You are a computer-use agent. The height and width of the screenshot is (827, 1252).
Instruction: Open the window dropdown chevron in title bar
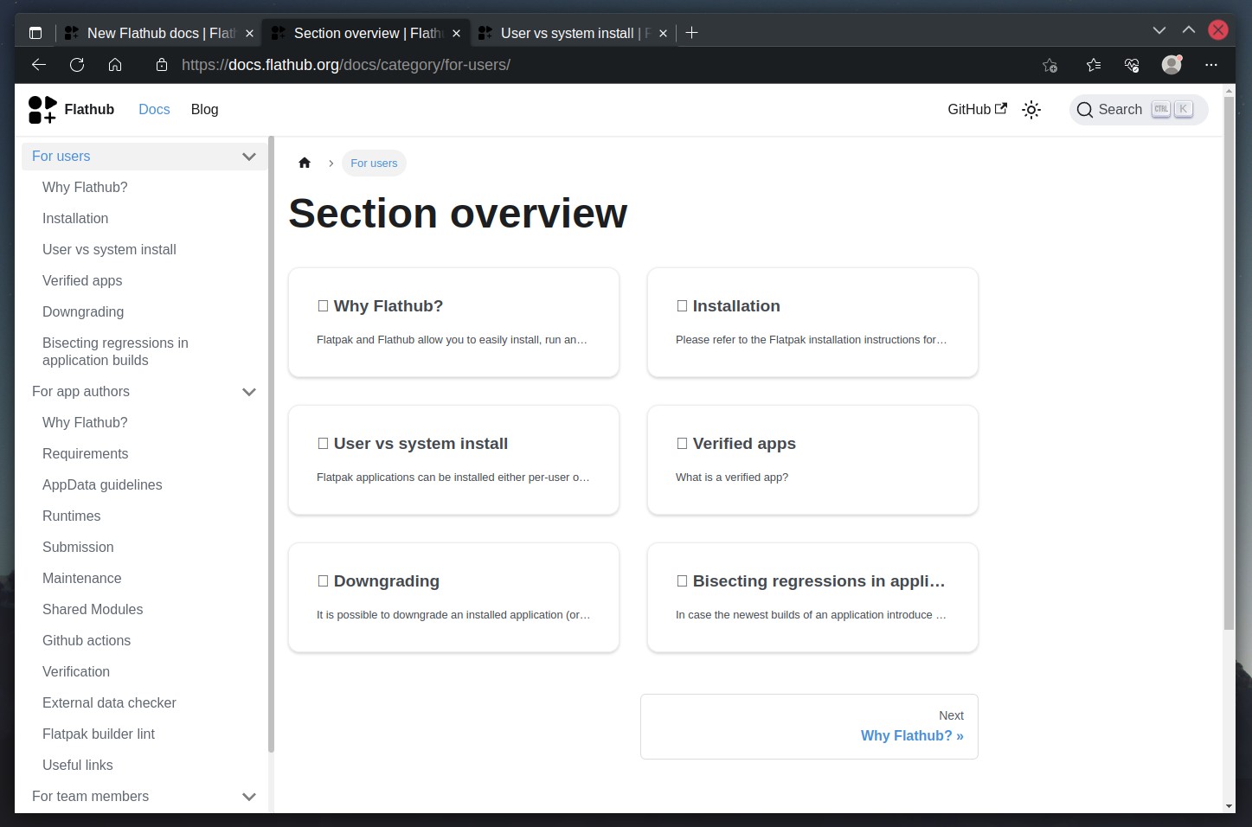(1159, 30)
